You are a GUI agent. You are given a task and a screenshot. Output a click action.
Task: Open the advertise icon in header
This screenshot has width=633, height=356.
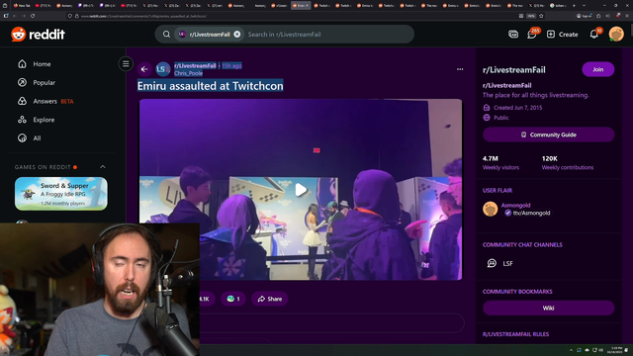click(513, 35)
